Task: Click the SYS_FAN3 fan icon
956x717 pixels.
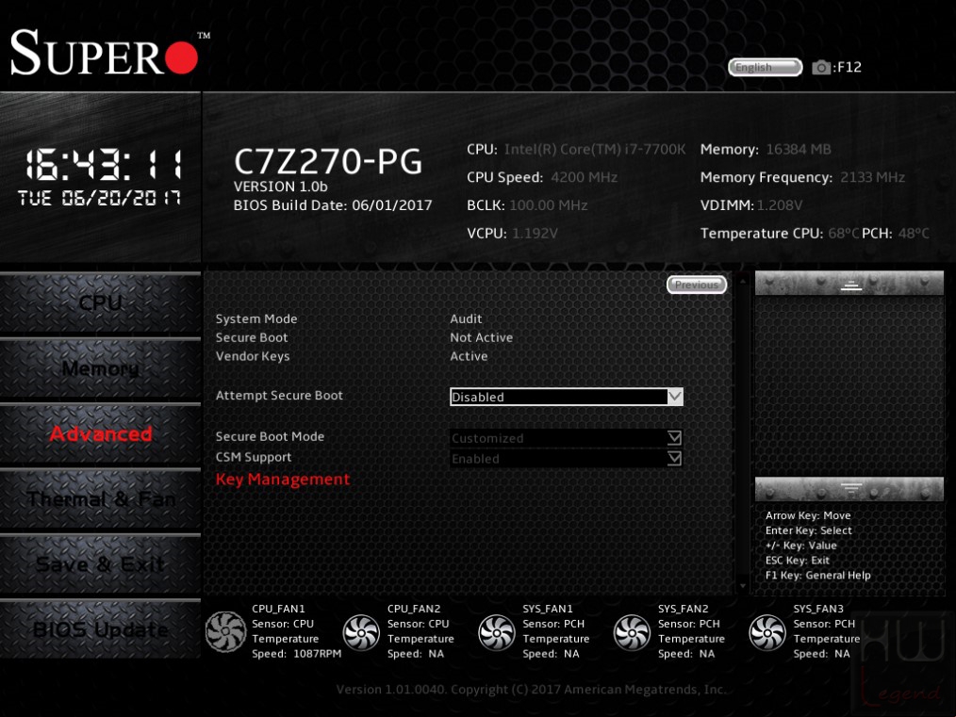Action: click(767, 632)
